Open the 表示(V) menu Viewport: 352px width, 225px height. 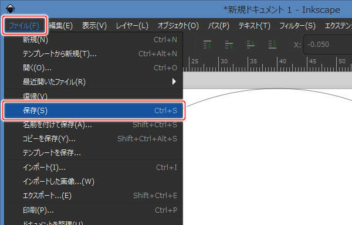pos(94,25)
